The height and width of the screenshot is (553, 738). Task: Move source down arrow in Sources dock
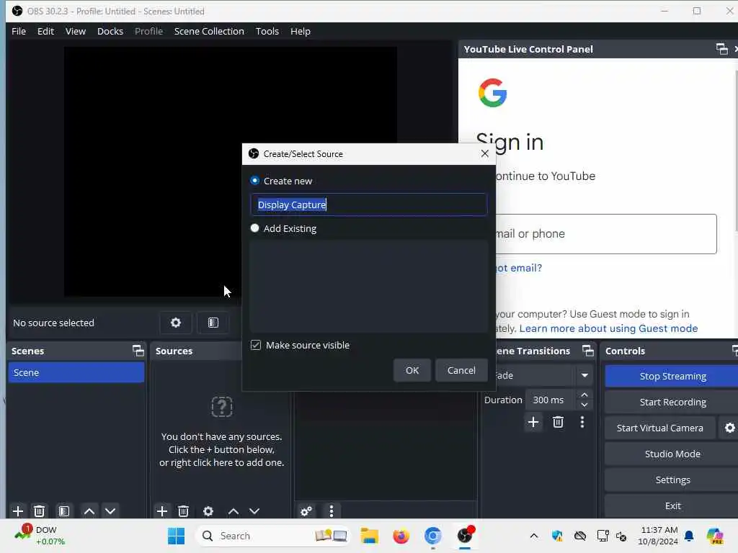click(254, 511)
